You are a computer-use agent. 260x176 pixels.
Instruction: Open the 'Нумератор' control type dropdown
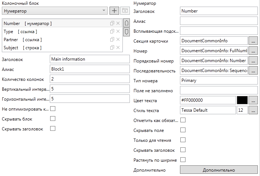[x=54, y=11]
